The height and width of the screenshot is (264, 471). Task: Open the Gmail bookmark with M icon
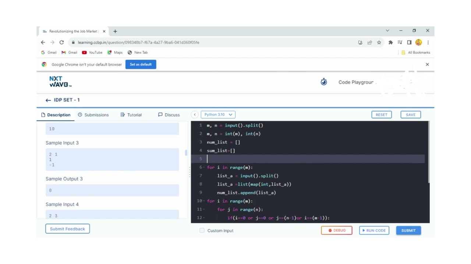pyautogui.click(x=69, y=52)
